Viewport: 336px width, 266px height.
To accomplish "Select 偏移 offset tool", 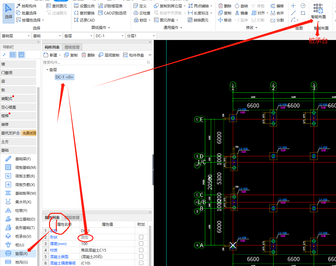I will click(x=277, y=6).
